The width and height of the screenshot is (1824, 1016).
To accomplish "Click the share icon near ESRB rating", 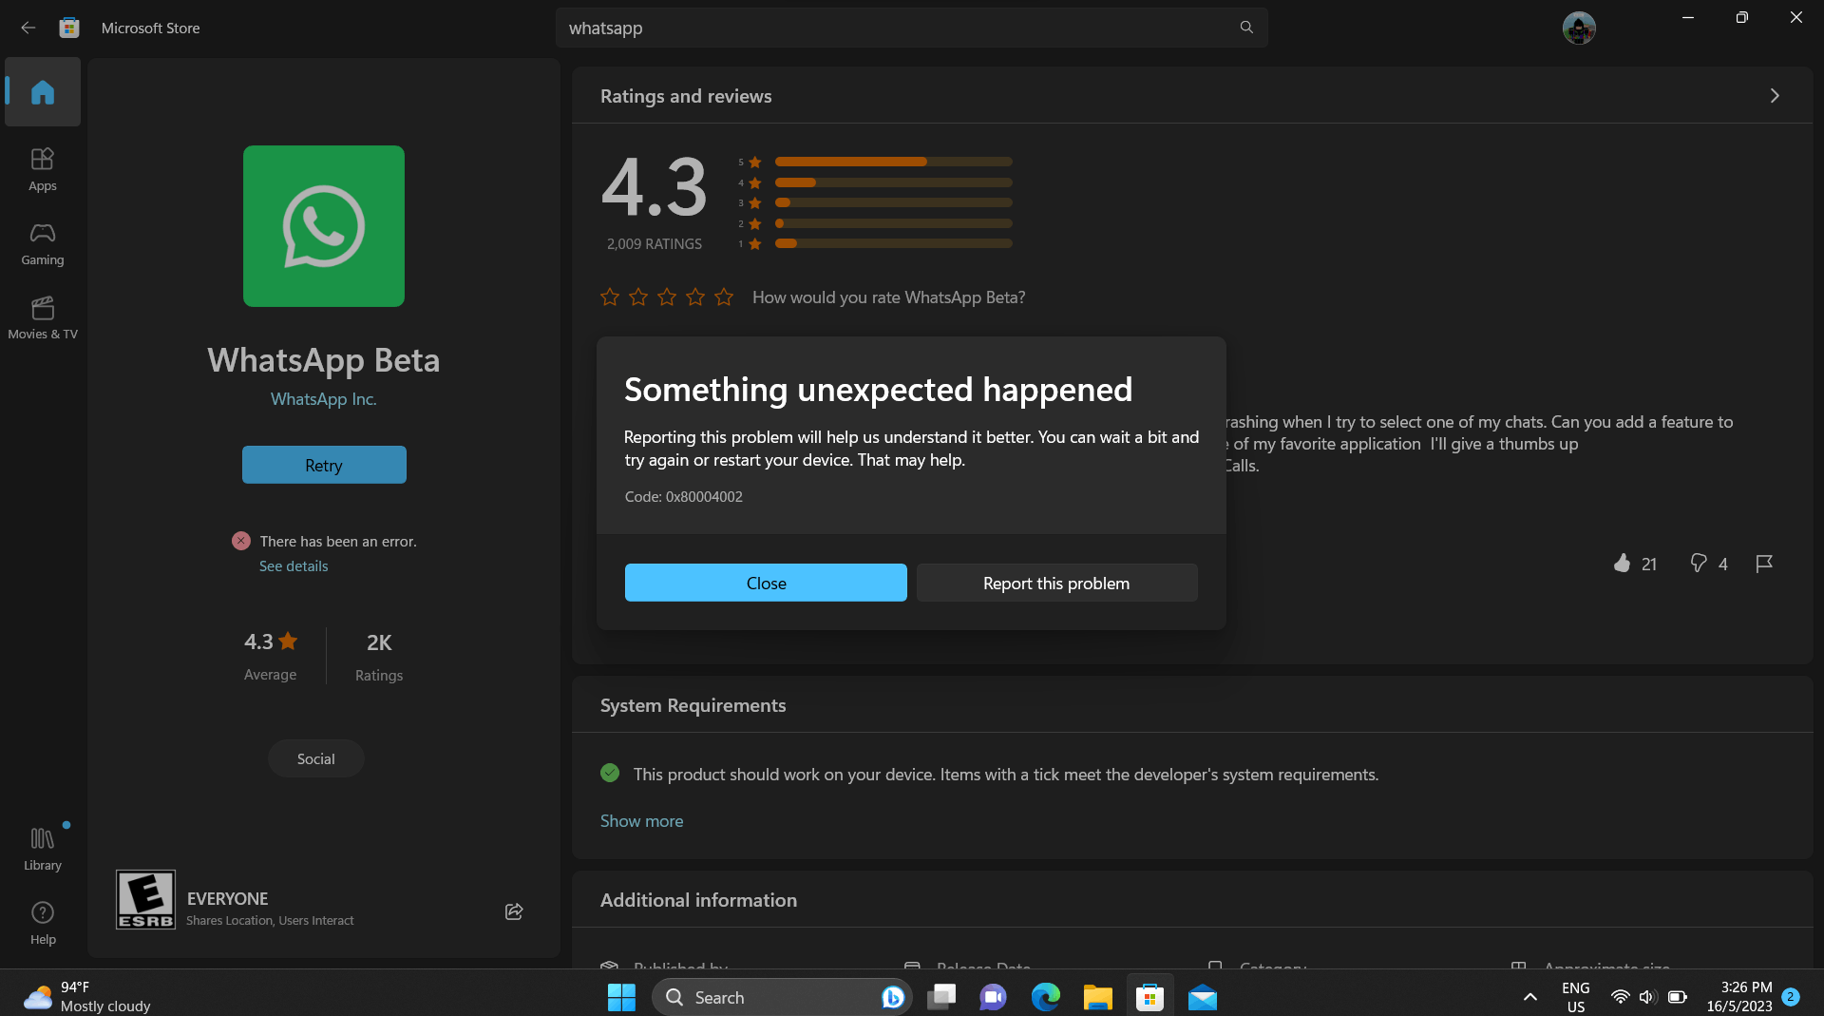I will tap(514, 911).
